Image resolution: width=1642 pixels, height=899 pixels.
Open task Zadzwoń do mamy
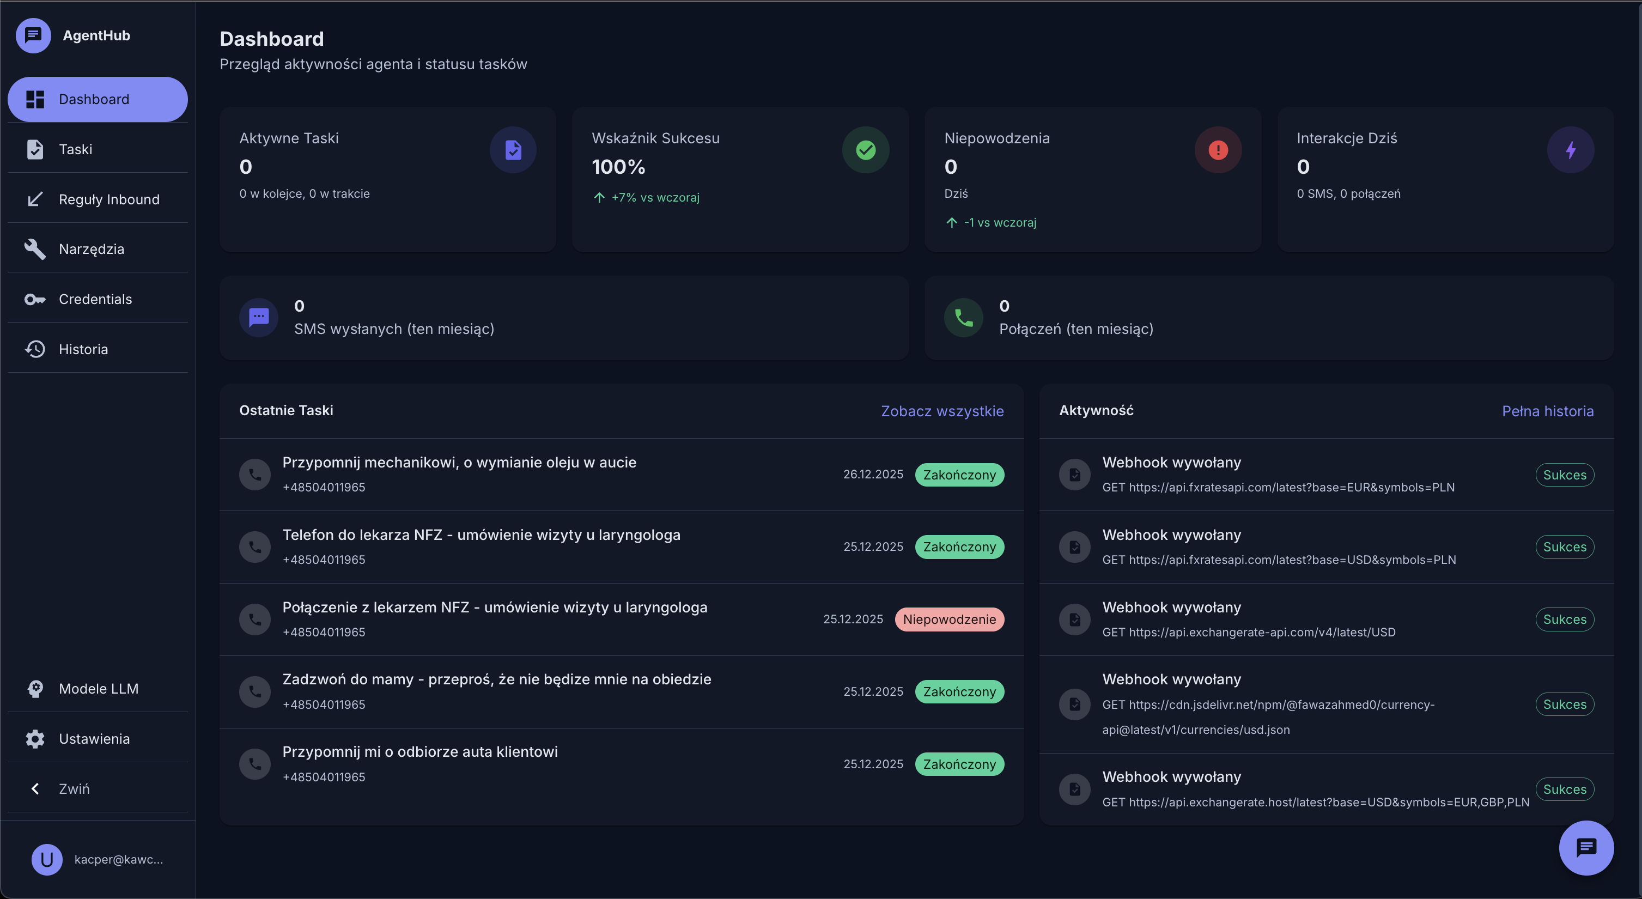coord(622,692)
